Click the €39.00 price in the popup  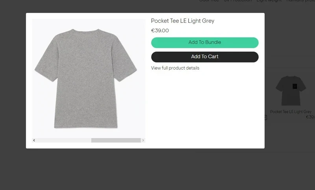coord(160,31)
